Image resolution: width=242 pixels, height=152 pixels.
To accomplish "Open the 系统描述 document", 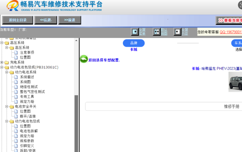I will tap(27, 77).
